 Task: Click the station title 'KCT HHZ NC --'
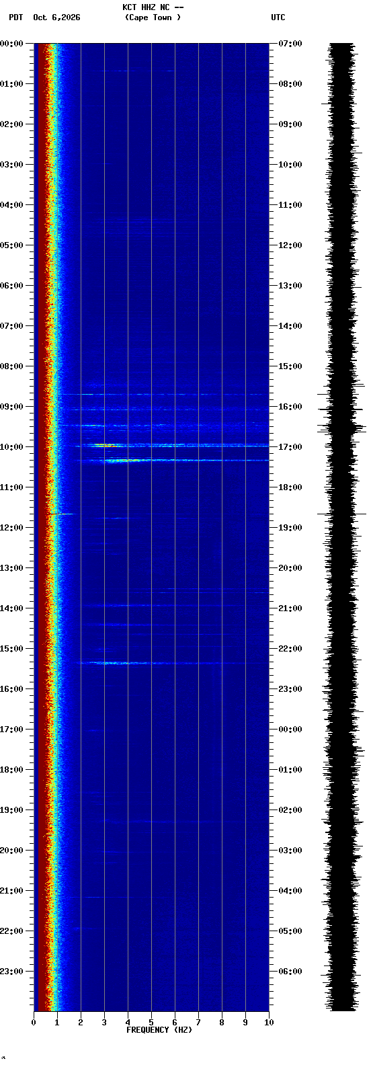153,7
